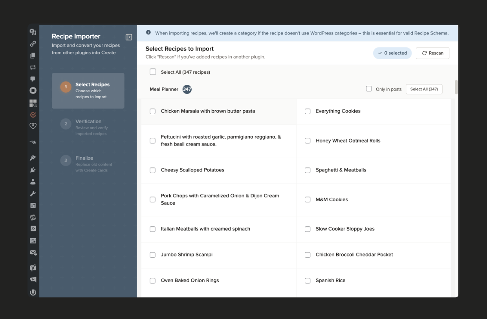Viewport: 487px width, 319px height.
Task: Open the Comments speech bubble icon in the admin sidebar
Action: pos(33,79)
